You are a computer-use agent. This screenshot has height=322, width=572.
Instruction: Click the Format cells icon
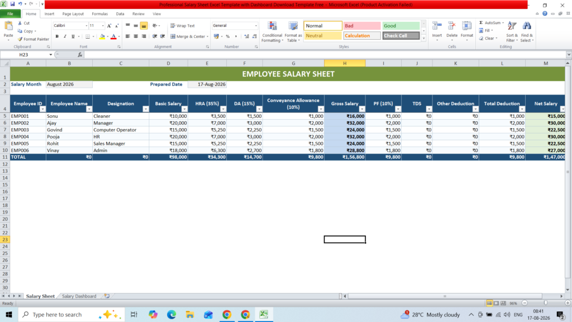pyautogui.click(x=466, y=26)
